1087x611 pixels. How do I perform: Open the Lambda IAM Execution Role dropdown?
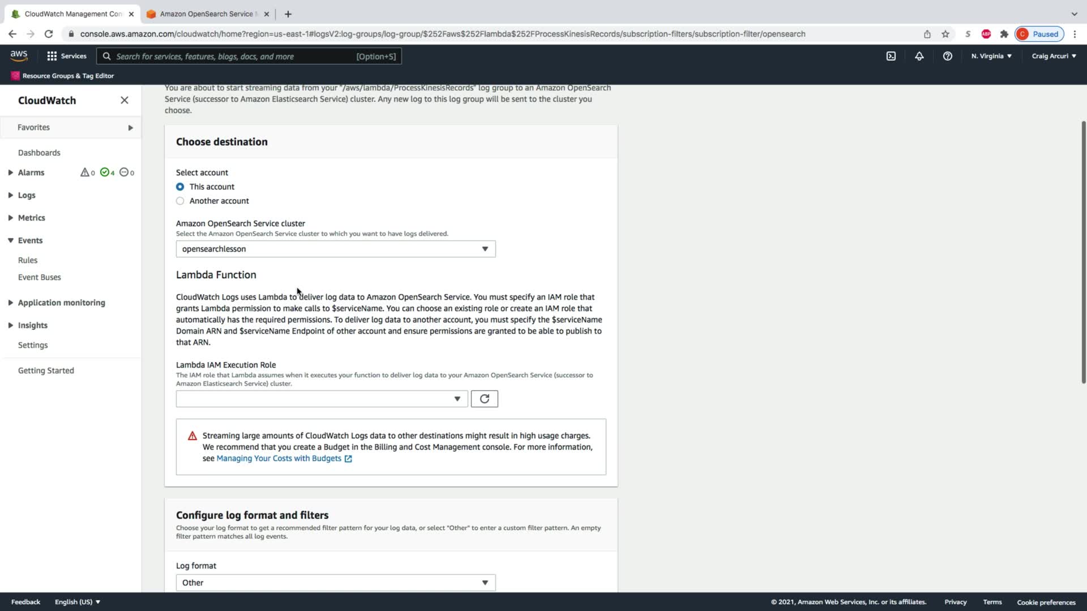[x=321, y=399]
